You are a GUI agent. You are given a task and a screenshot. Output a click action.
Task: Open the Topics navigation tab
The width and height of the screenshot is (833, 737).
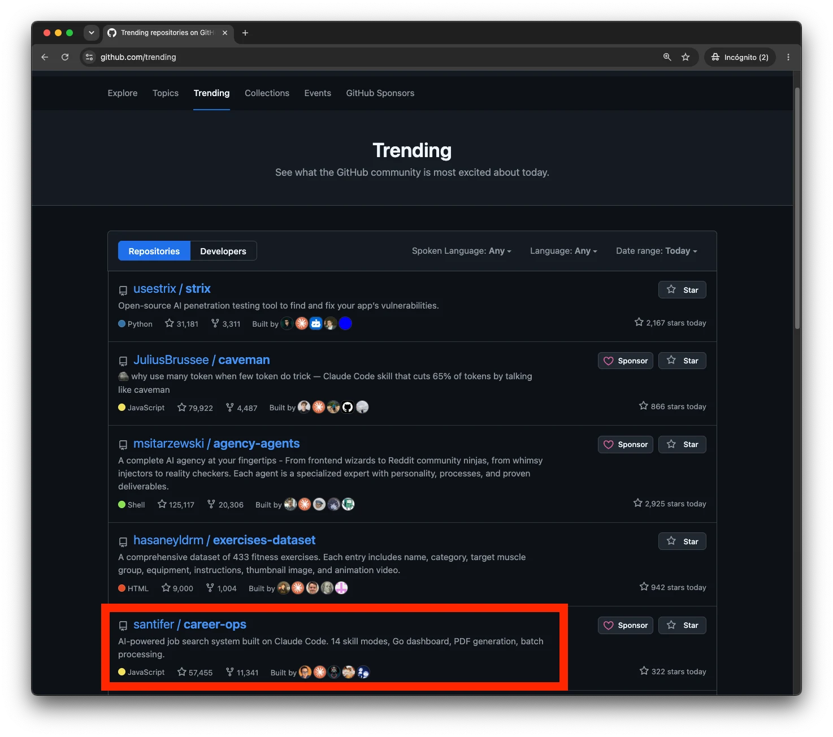pos(166,93)
